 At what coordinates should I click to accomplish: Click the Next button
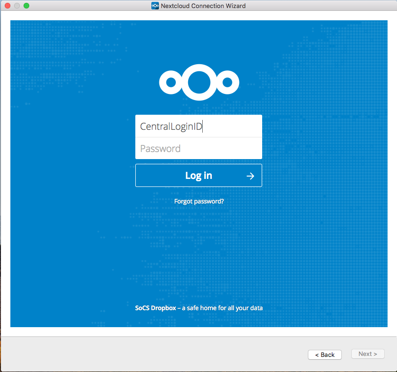point(368,354)
